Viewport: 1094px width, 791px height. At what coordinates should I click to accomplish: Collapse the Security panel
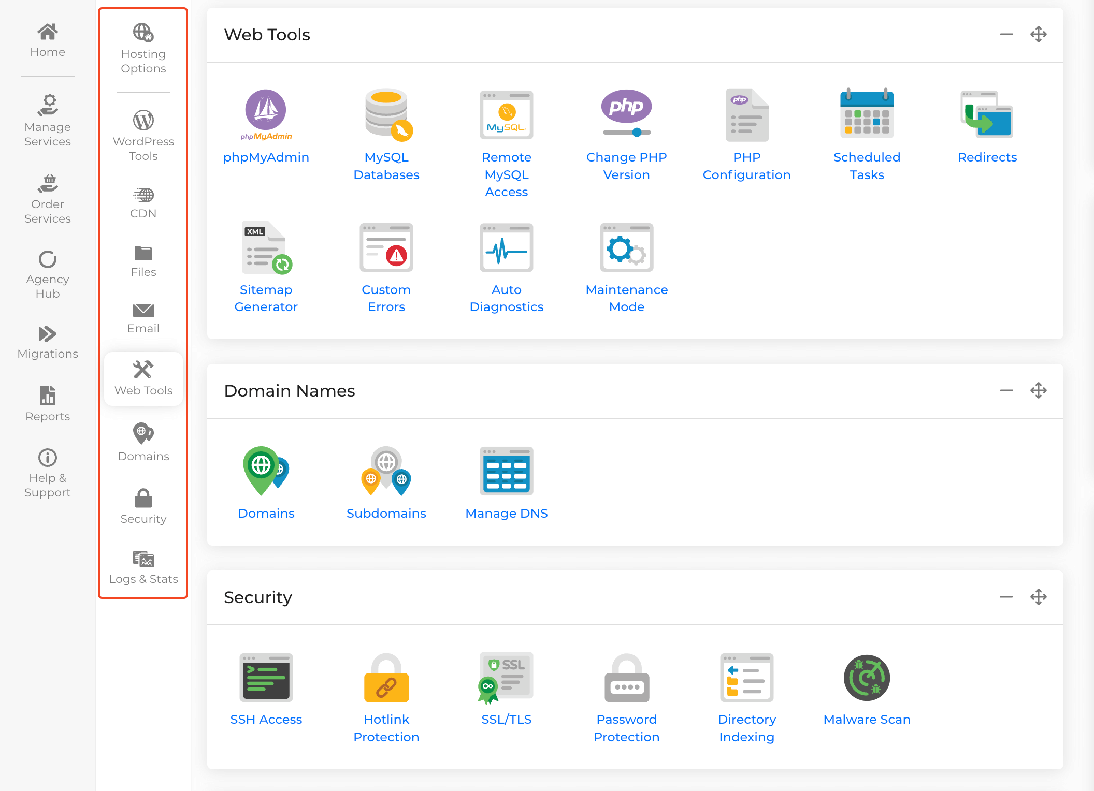point(1006,597)
